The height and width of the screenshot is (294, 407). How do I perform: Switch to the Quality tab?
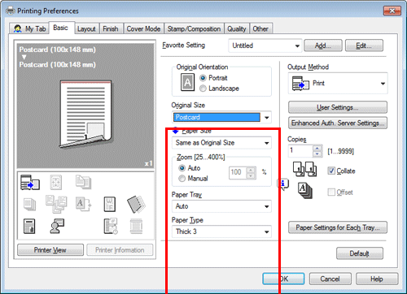(x=237, y=28)
